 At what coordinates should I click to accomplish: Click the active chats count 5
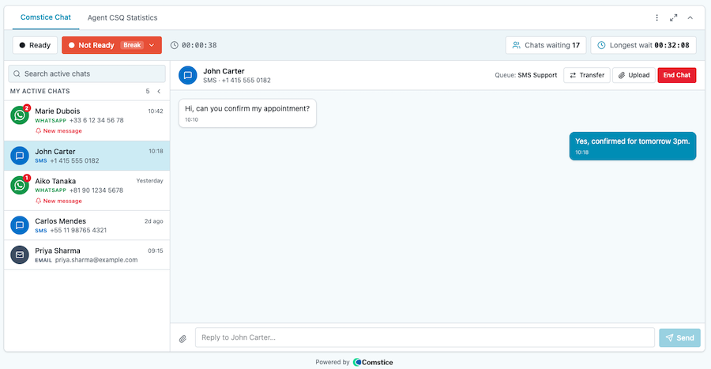pos(148,91)
